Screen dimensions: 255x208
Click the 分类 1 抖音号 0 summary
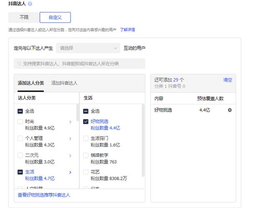coord(169,86)
